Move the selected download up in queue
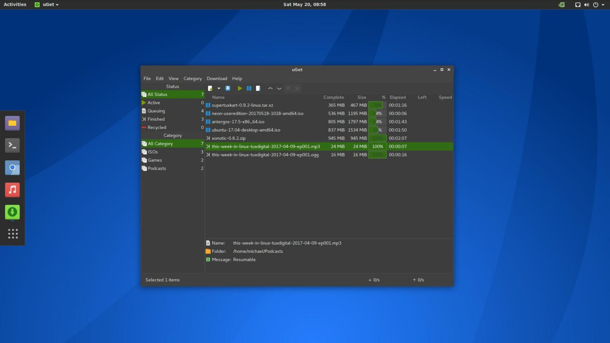 pyautogui.click(x=270, y=88)
